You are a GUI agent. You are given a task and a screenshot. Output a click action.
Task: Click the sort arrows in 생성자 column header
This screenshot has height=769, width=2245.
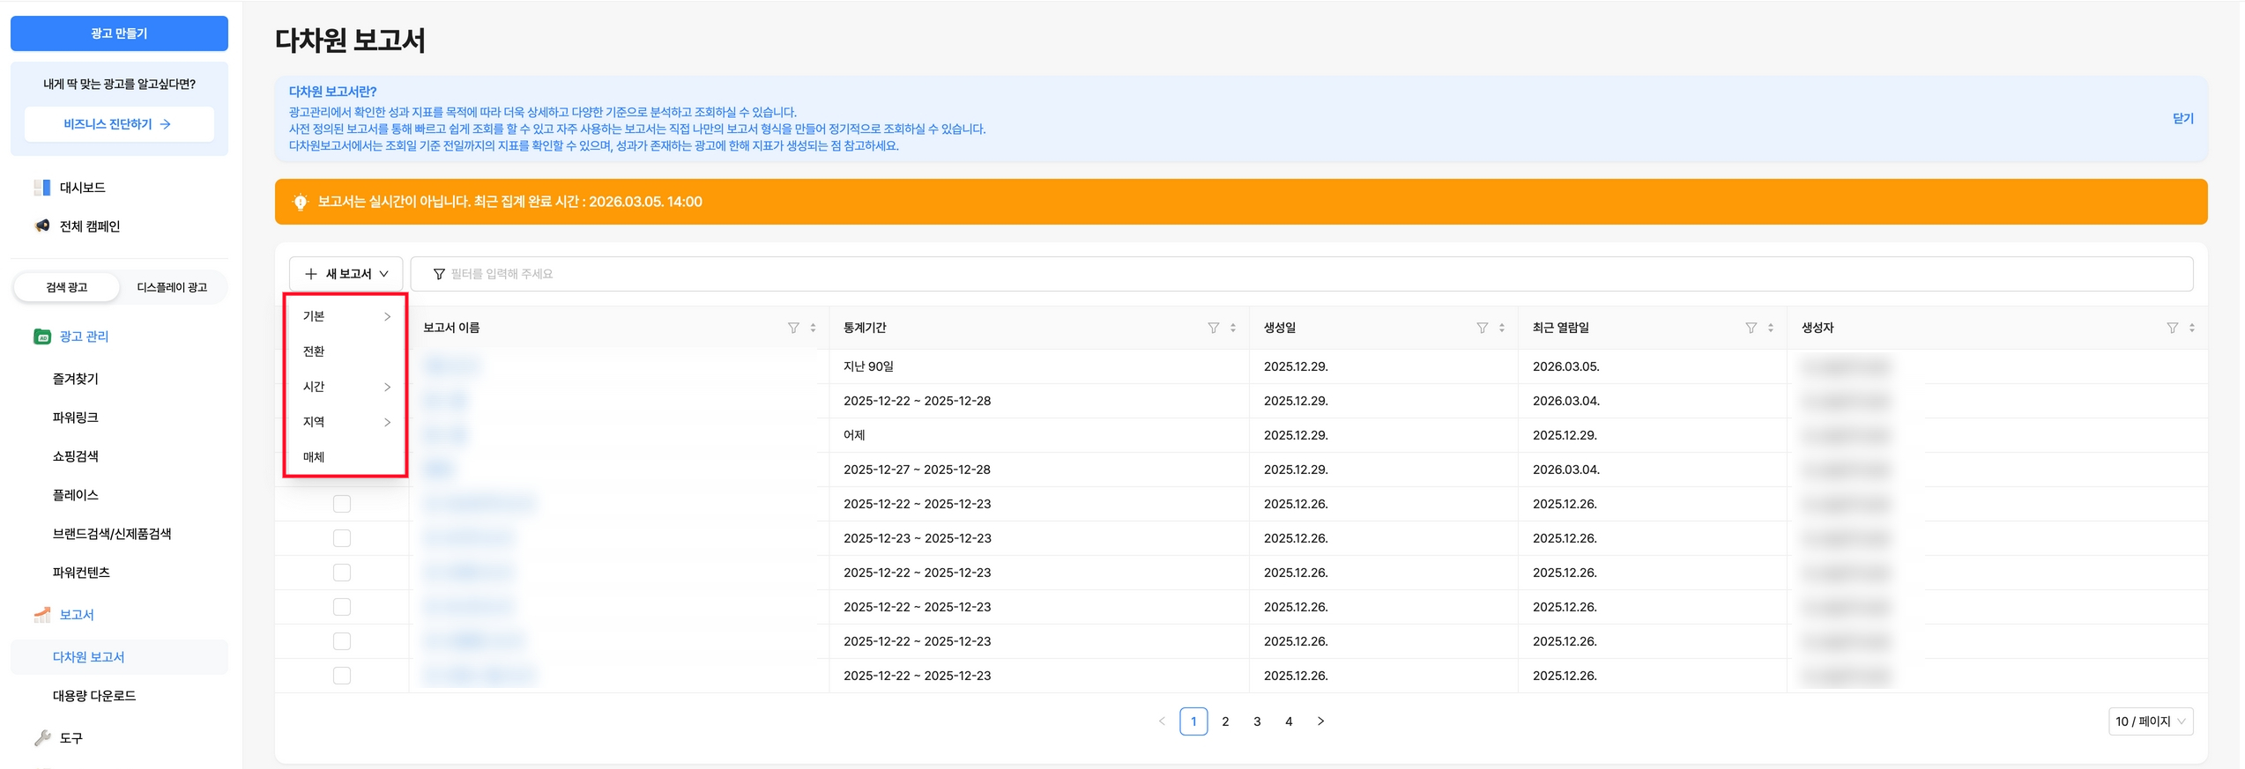pyautogui.click(x=2192, y=328)
